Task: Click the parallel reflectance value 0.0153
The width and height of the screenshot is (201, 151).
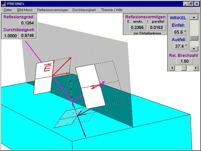Action: coord(156,27)
